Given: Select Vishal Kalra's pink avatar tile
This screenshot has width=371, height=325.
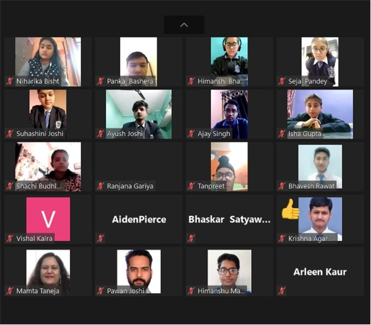Looking at the screenshot, I should [x=48, y=219].
